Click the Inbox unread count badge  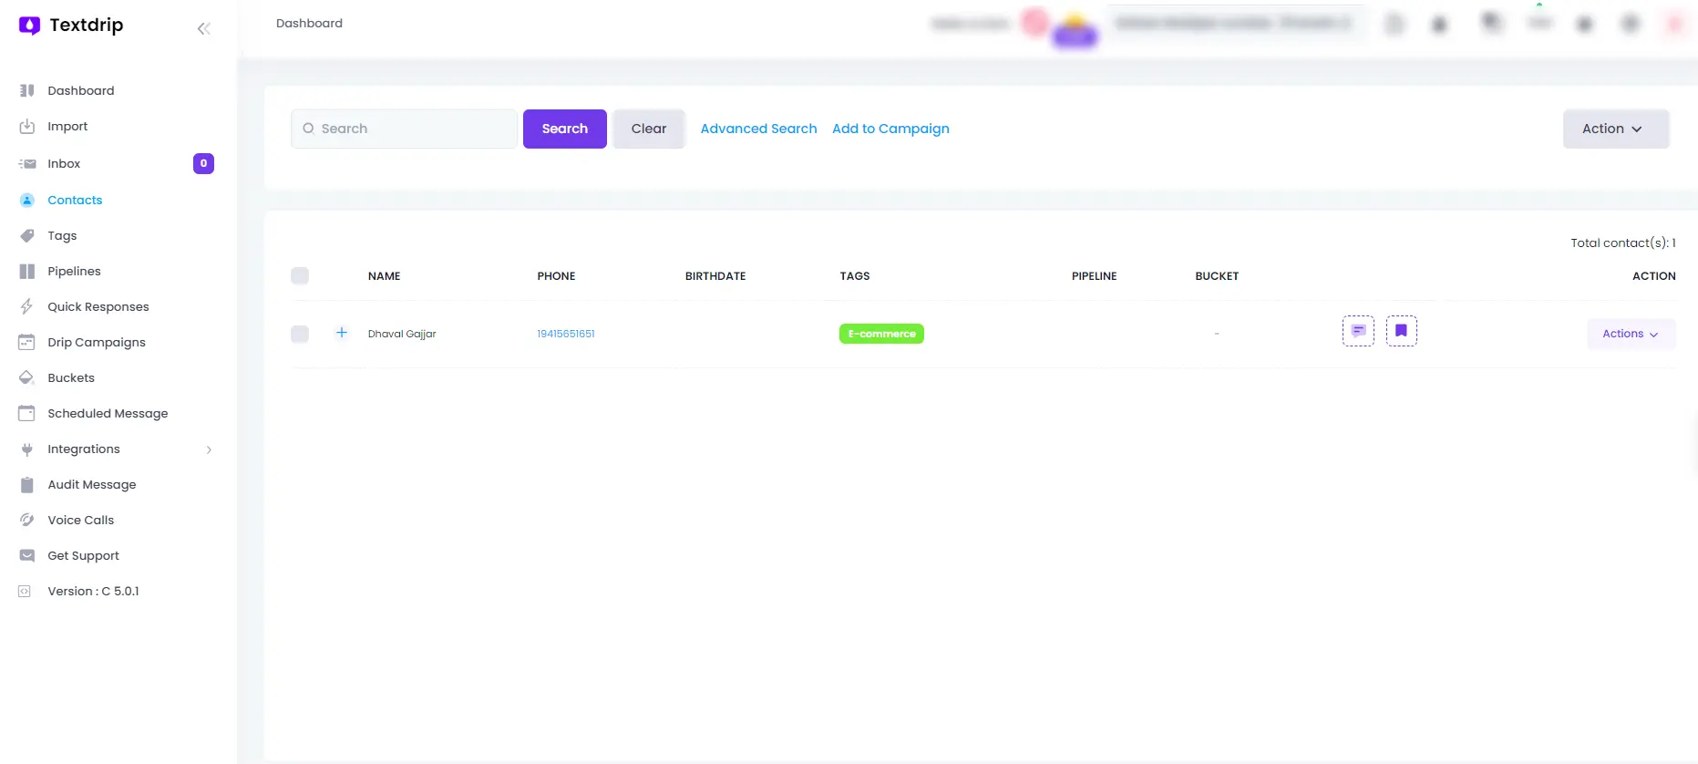(203, 164)
